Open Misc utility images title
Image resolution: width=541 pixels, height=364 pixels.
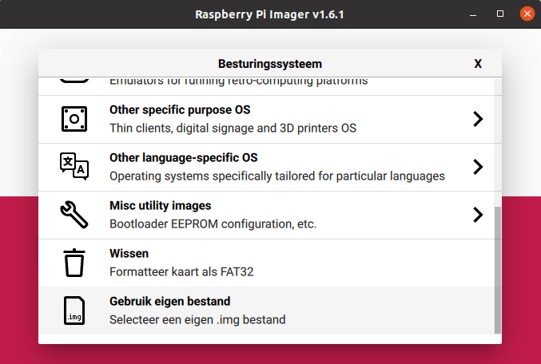tap(160, 206)
